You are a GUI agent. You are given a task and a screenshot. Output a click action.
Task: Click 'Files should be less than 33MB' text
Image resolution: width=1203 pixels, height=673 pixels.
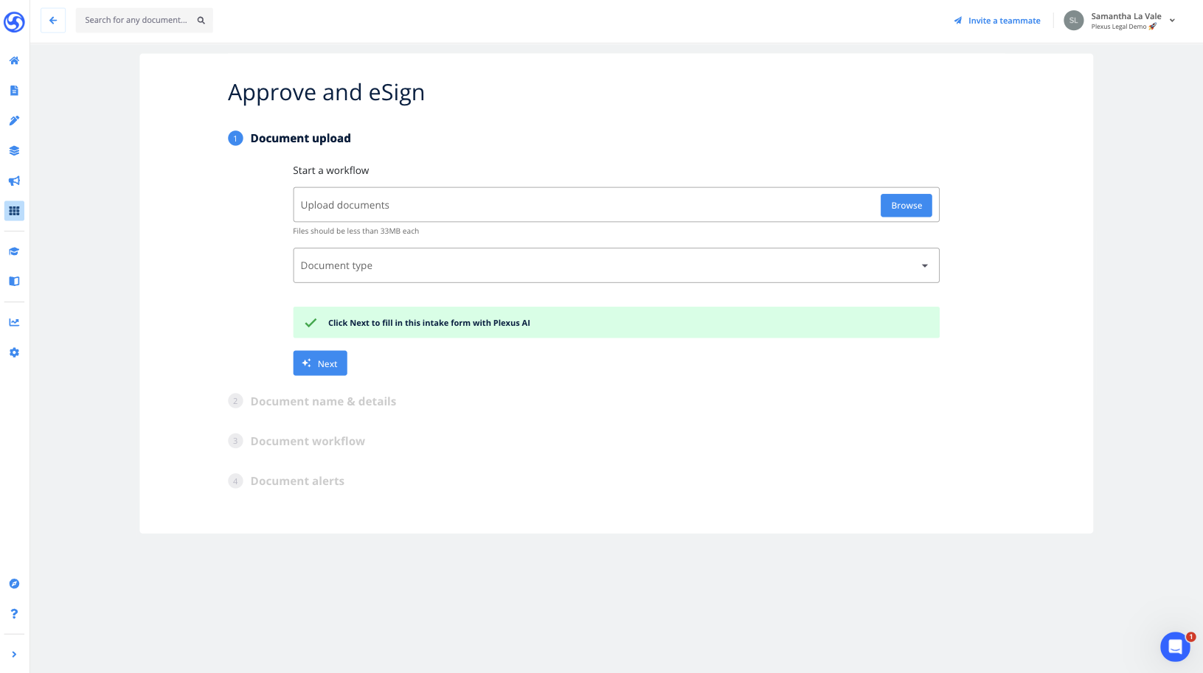click(356, 231)
